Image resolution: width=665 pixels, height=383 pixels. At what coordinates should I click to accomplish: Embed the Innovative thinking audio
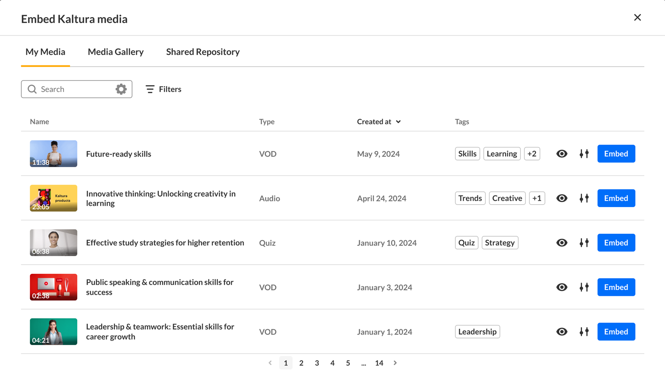point(616,198)
